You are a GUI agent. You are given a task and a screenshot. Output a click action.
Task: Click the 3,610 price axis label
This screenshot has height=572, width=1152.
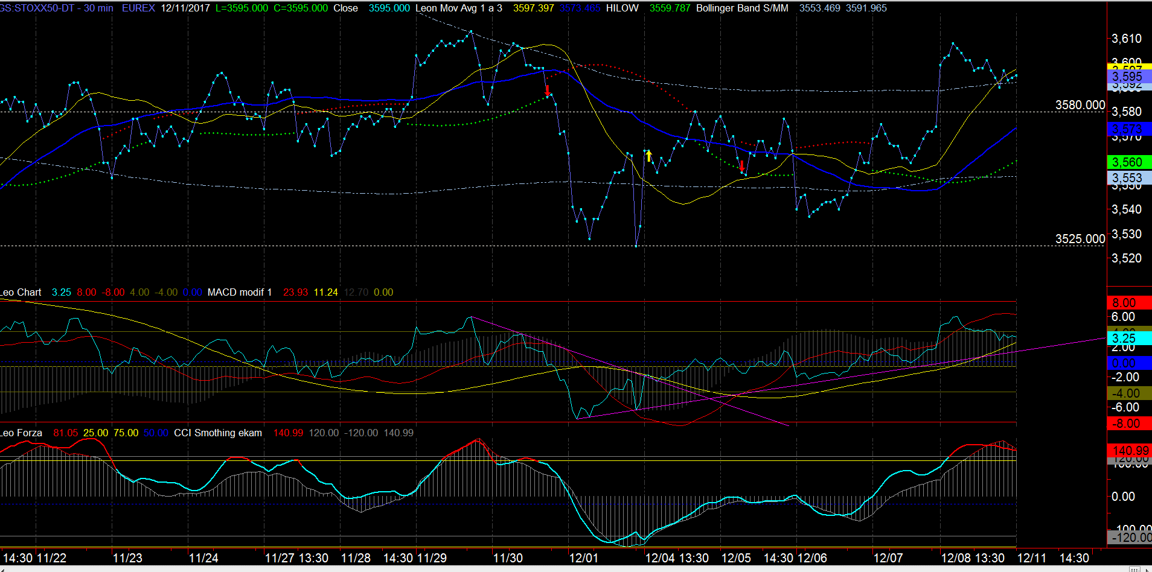pos(1127,39)
